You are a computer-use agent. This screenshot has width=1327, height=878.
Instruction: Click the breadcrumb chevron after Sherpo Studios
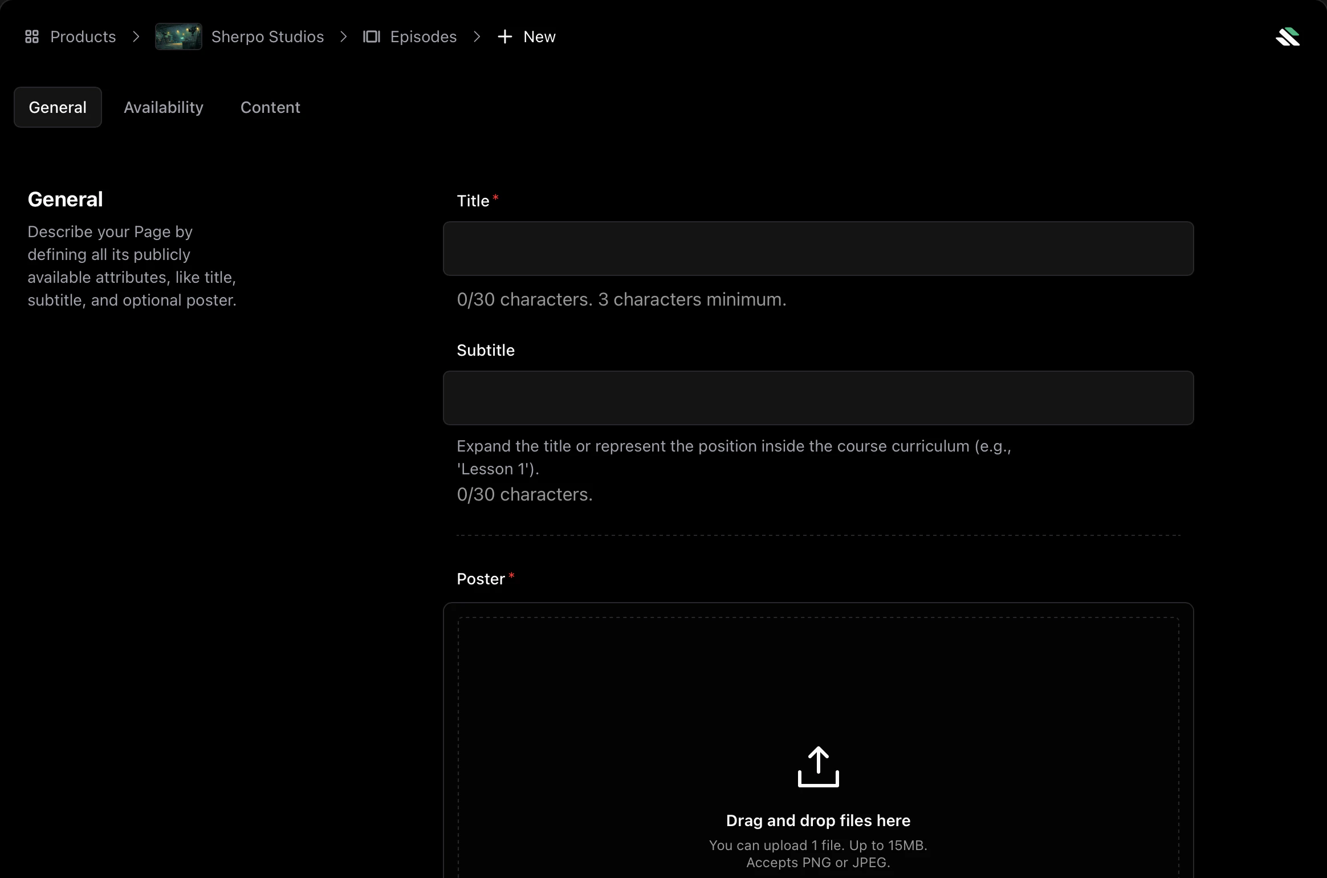[x=343, y=36]
